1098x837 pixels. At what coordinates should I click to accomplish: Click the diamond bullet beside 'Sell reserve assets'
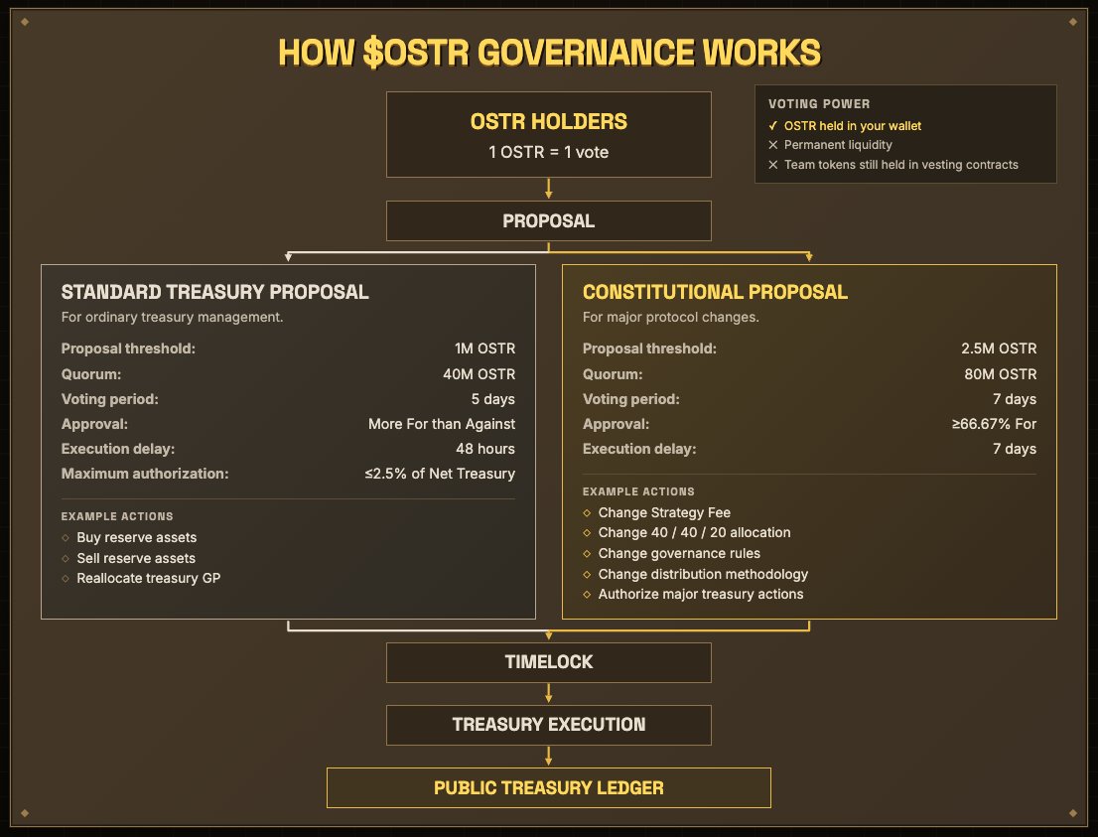coord(66,558)
